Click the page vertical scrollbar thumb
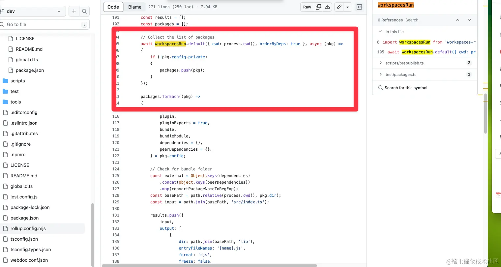This screenshot has width=501, height=267. click(x=486, y=114)
